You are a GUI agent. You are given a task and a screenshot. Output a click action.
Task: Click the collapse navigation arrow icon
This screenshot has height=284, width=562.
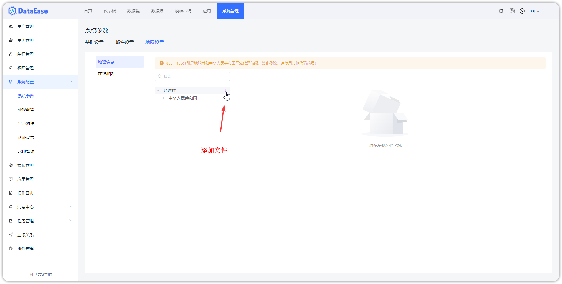pos(31,274)
